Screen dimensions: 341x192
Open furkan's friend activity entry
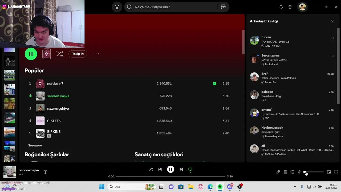click(x=292, y=41)
